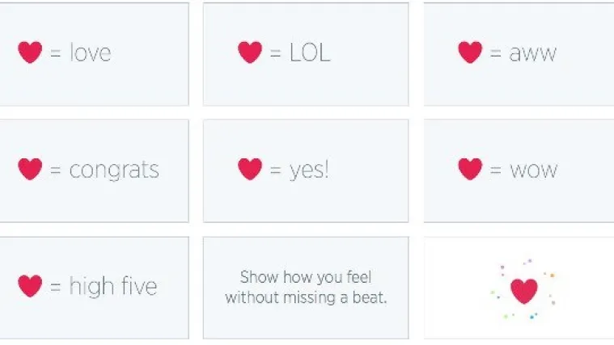614x345 pixels.
Task: Select the heart beside "congrats"
Action: pos(30,170)
